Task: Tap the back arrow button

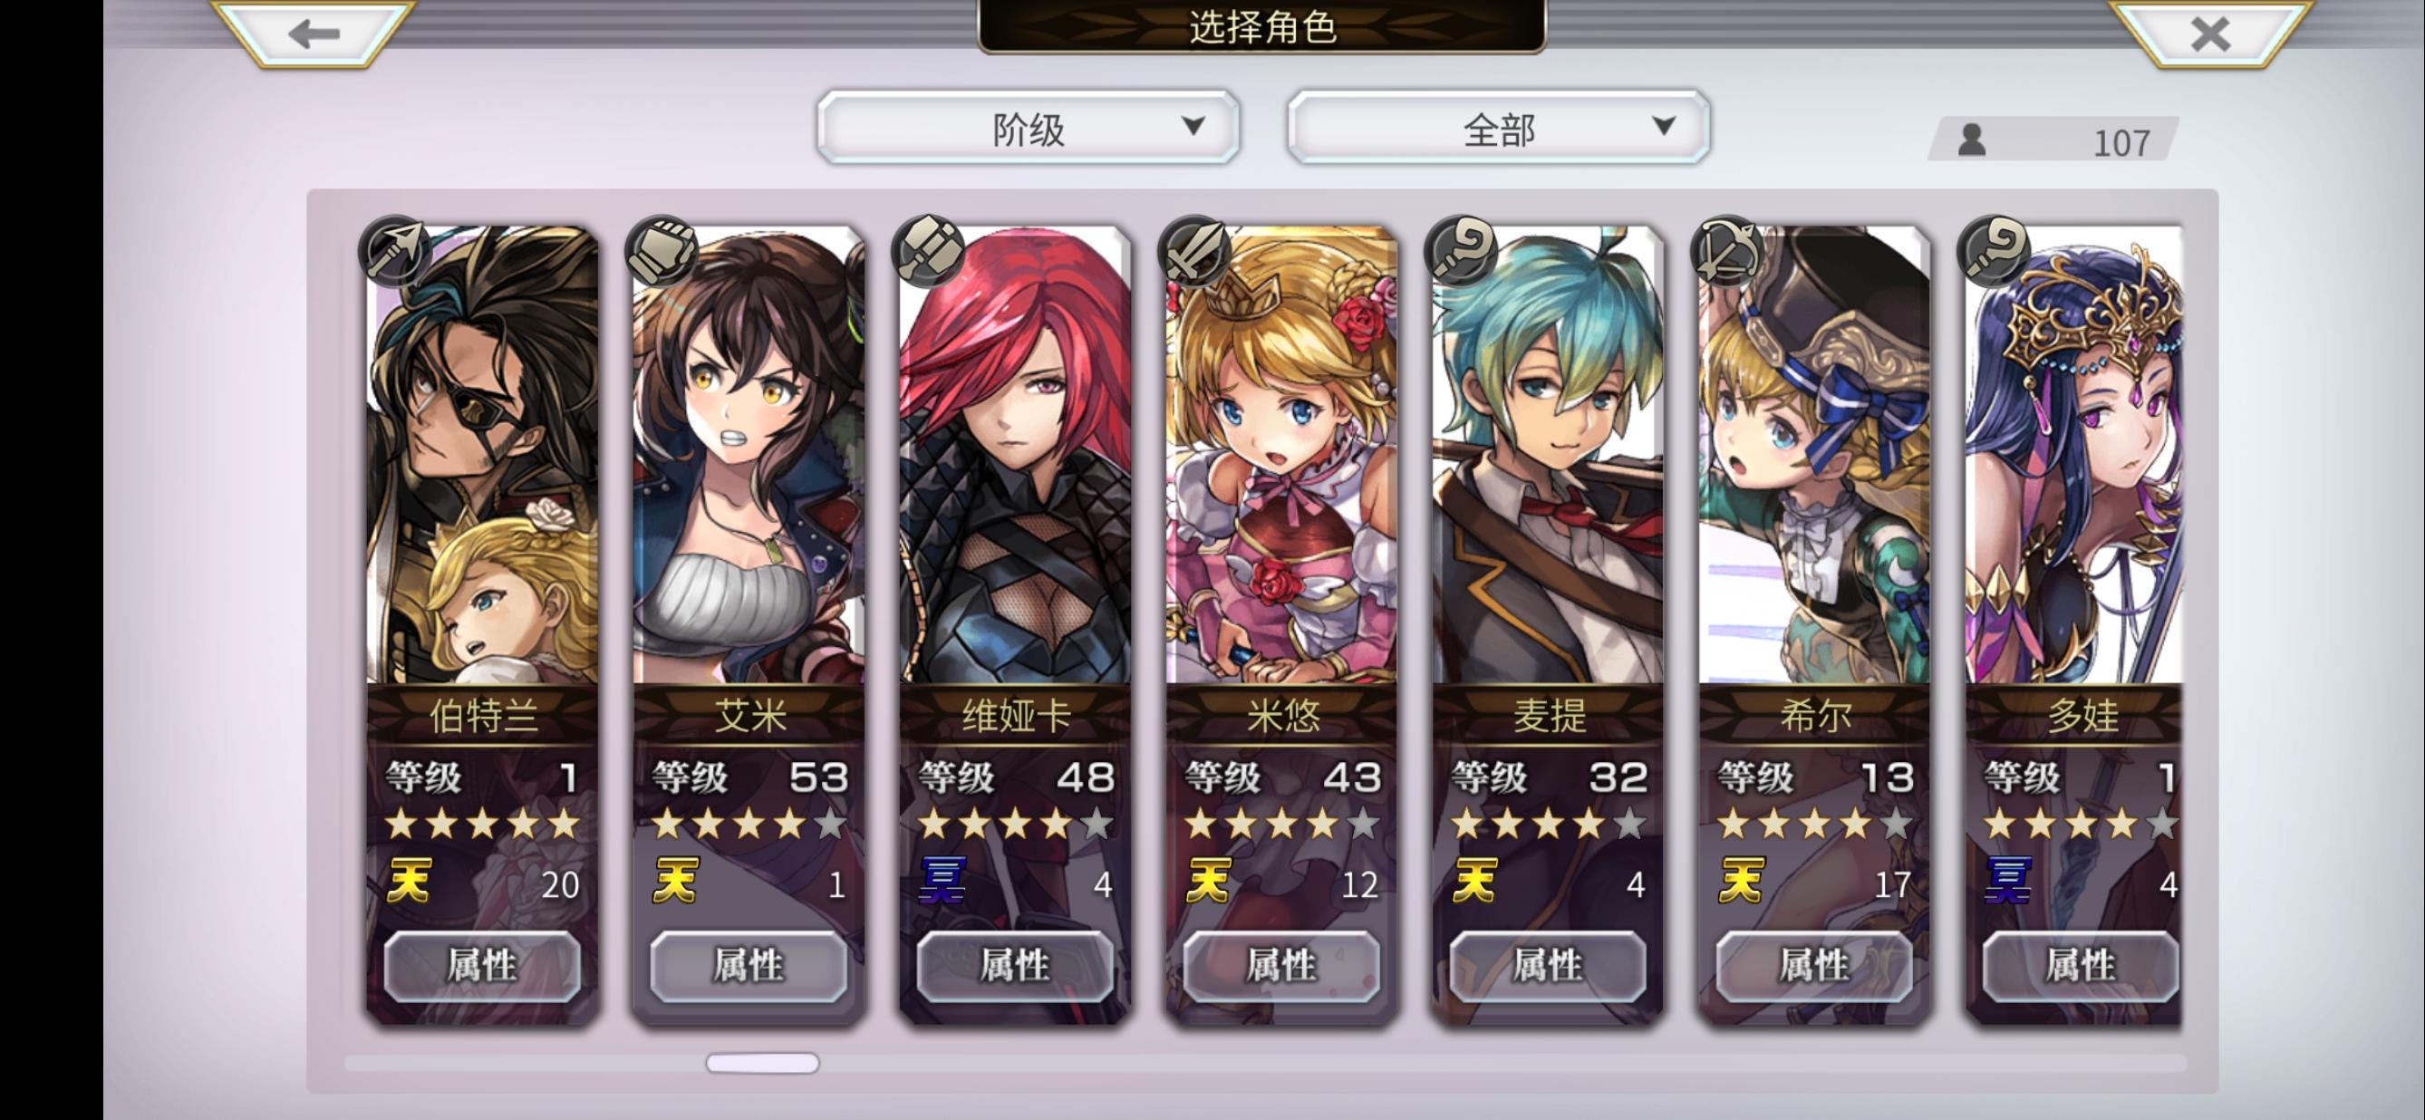Action: (x=314, y=34)
